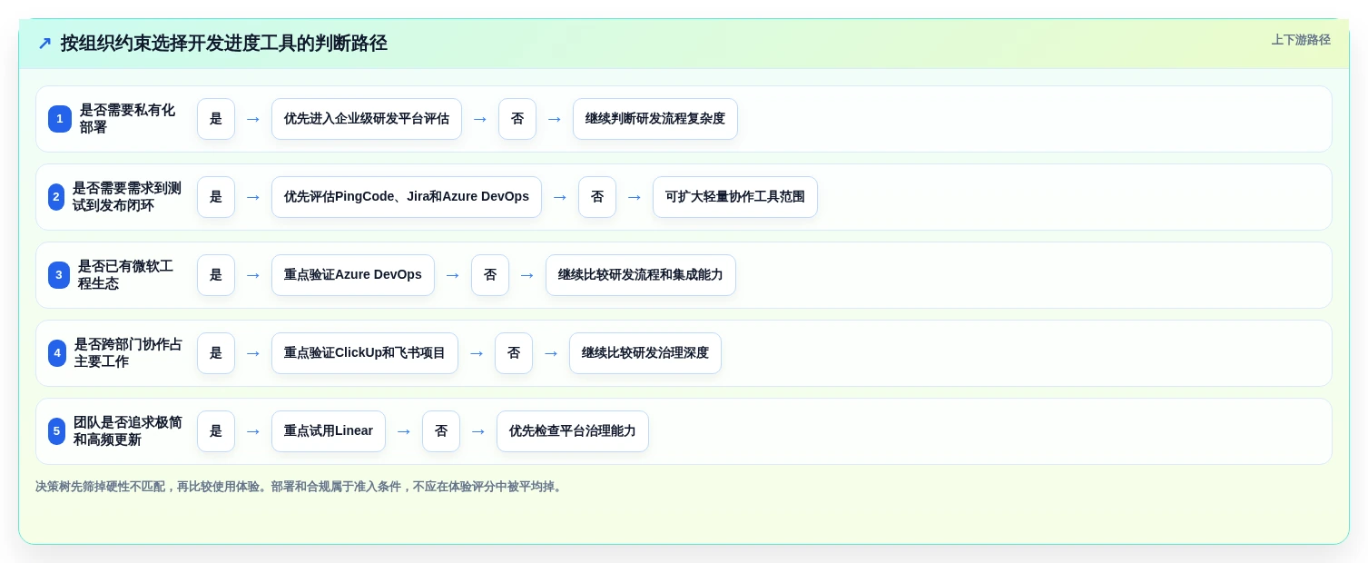Screen dimensions: 1368x563
Task: Click 重点试用Linear box
Action: (x=329, y=431)
